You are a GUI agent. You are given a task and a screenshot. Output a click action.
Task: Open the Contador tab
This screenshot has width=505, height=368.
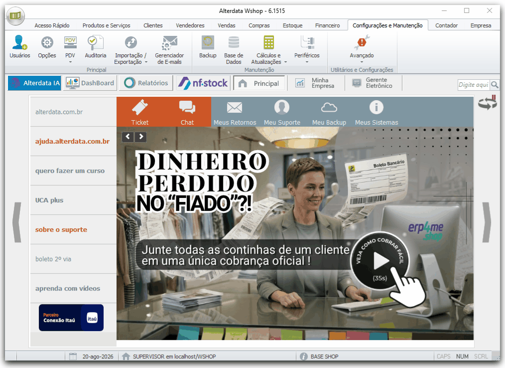(446, 25)
